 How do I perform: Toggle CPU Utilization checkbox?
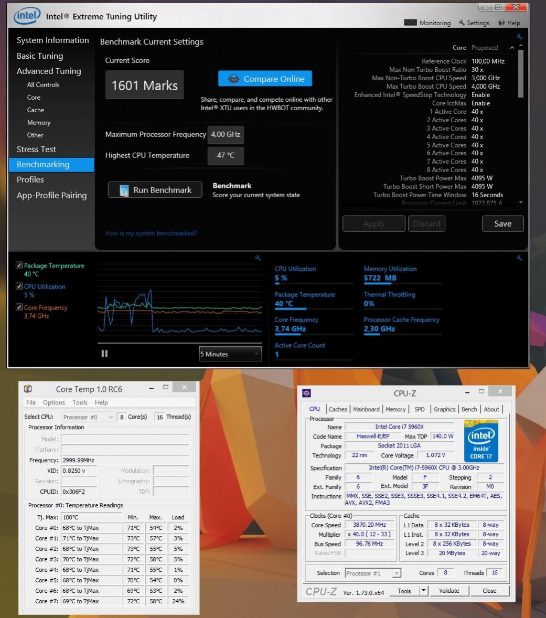click(19, 286)
